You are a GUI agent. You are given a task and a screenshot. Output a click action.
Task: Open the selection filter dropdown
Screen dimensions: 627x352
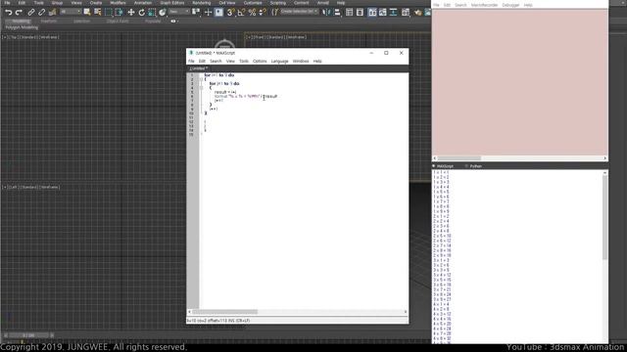[x=71, y=12]
